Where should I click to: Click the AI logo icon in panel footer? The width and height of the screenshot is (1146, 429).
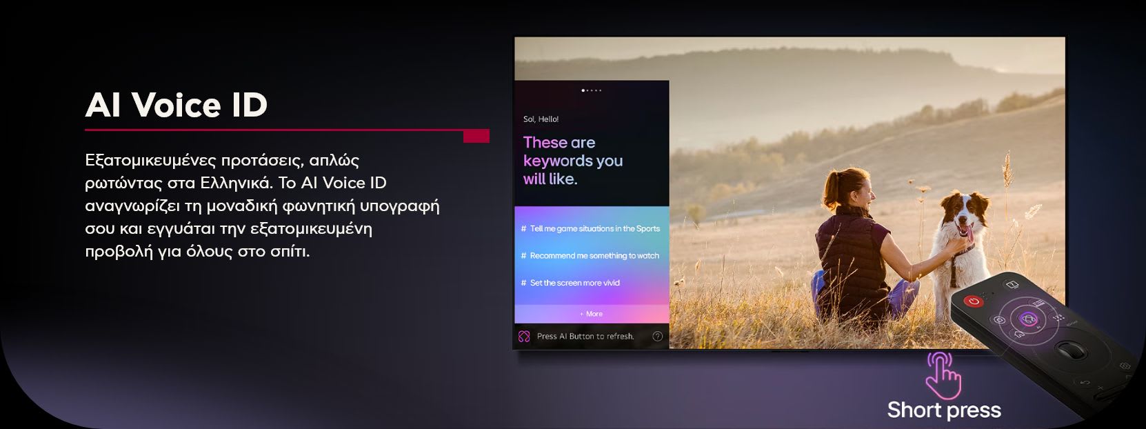(524, 337)
